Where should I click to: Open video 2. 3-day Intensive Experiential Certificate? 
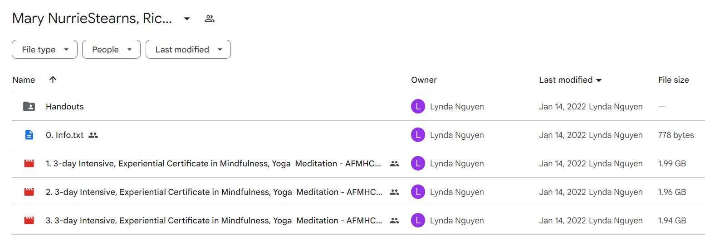214,192
